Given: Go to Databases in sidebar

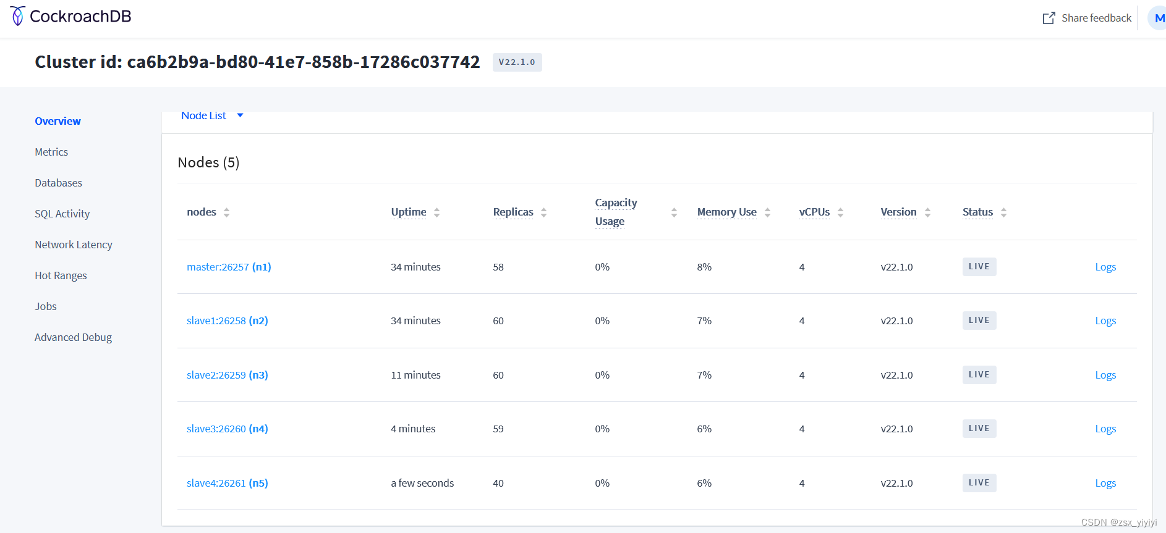Looking at the screenshot, I should [x=58, y=183].
